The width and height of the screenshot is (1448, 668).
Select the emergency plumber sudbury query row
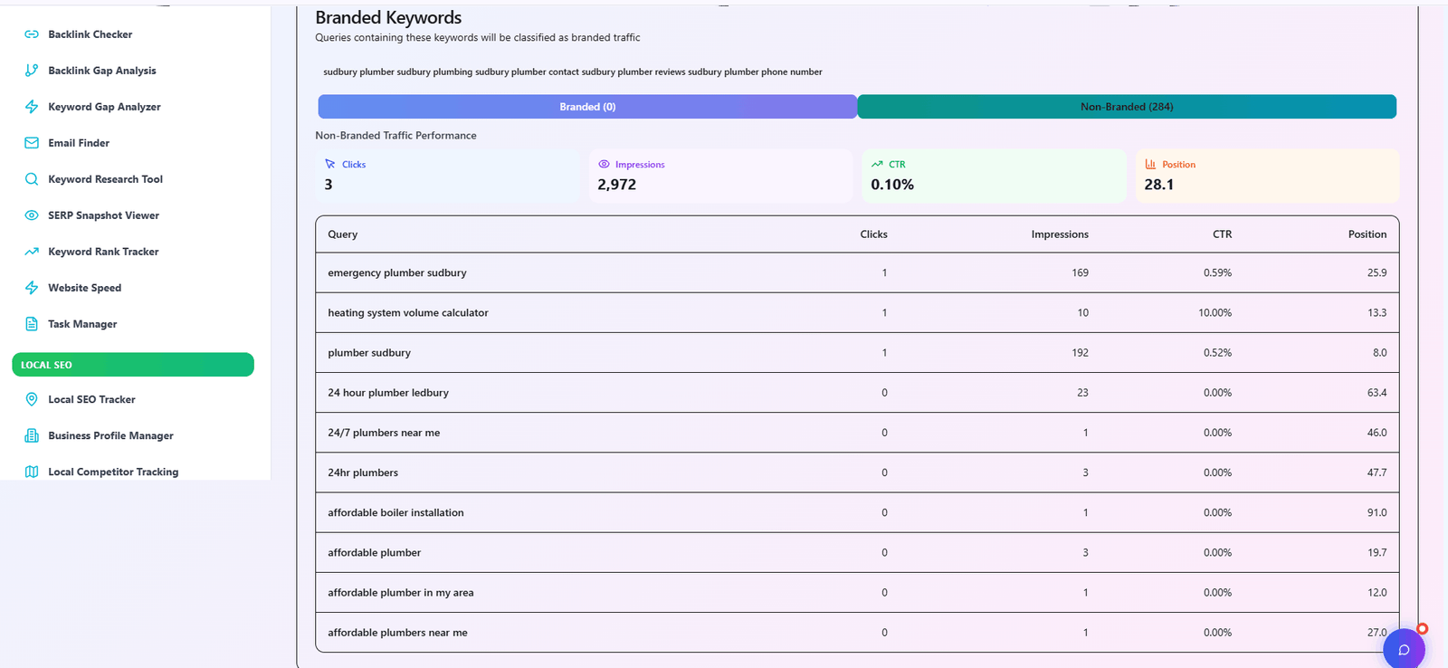pos(397,272)
